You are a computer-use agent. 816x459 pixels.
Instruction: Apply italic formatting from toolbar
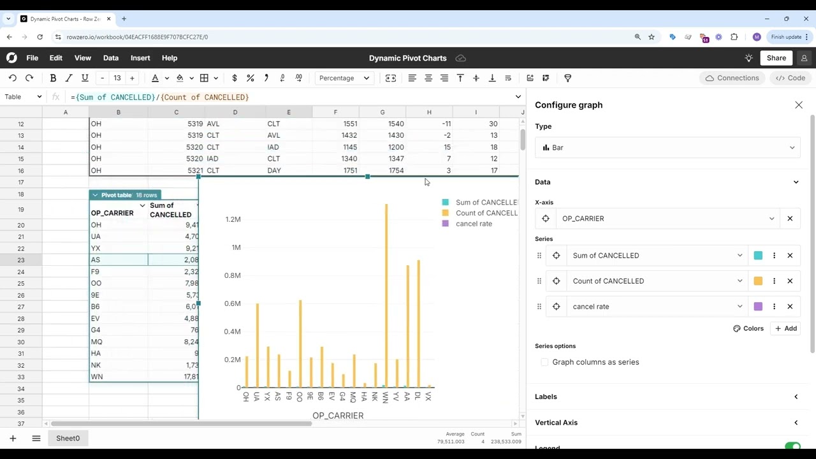[x=69, y=78]
